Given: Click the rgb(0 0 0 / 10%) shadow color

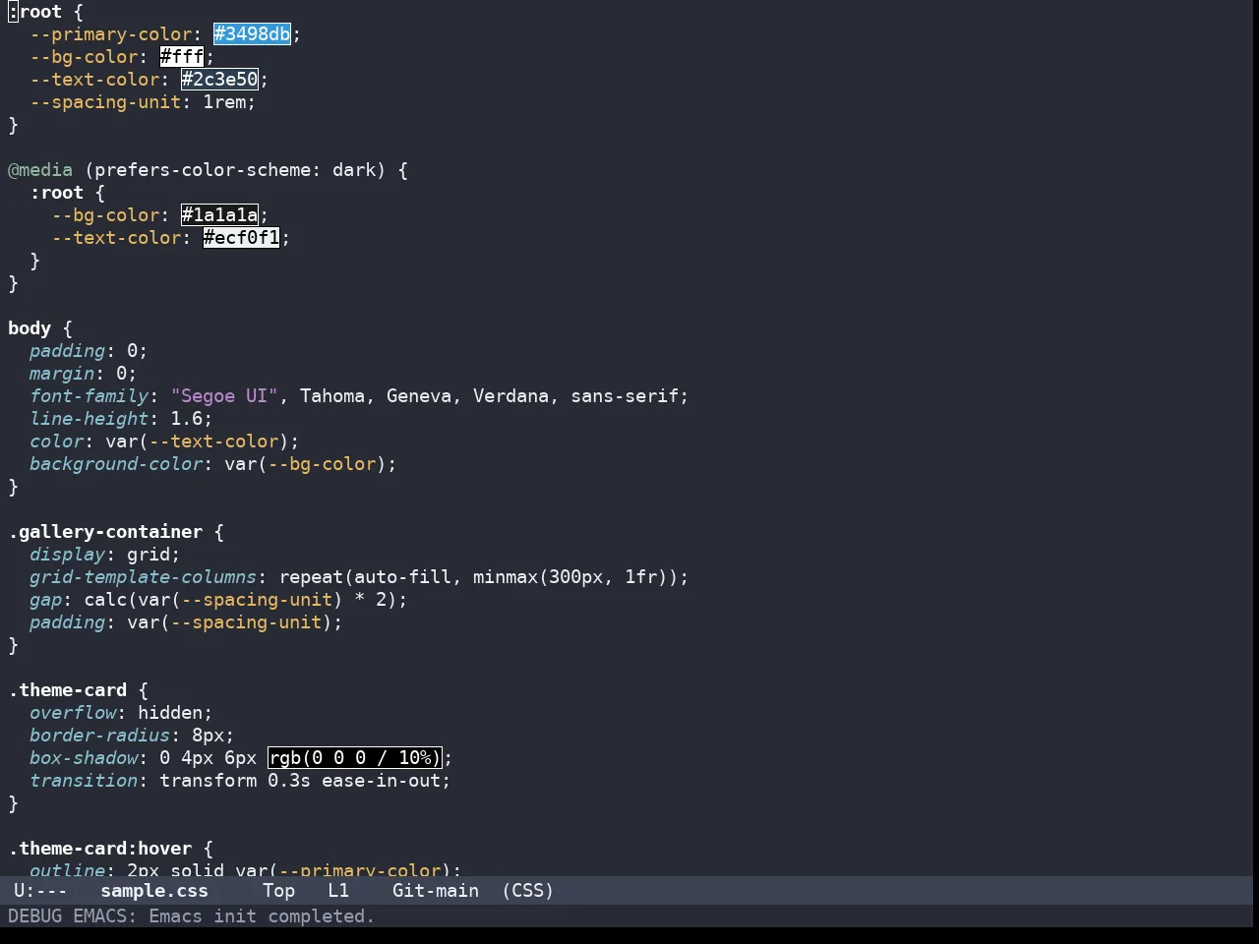Looking at the screenshot, I should (355, 758).
